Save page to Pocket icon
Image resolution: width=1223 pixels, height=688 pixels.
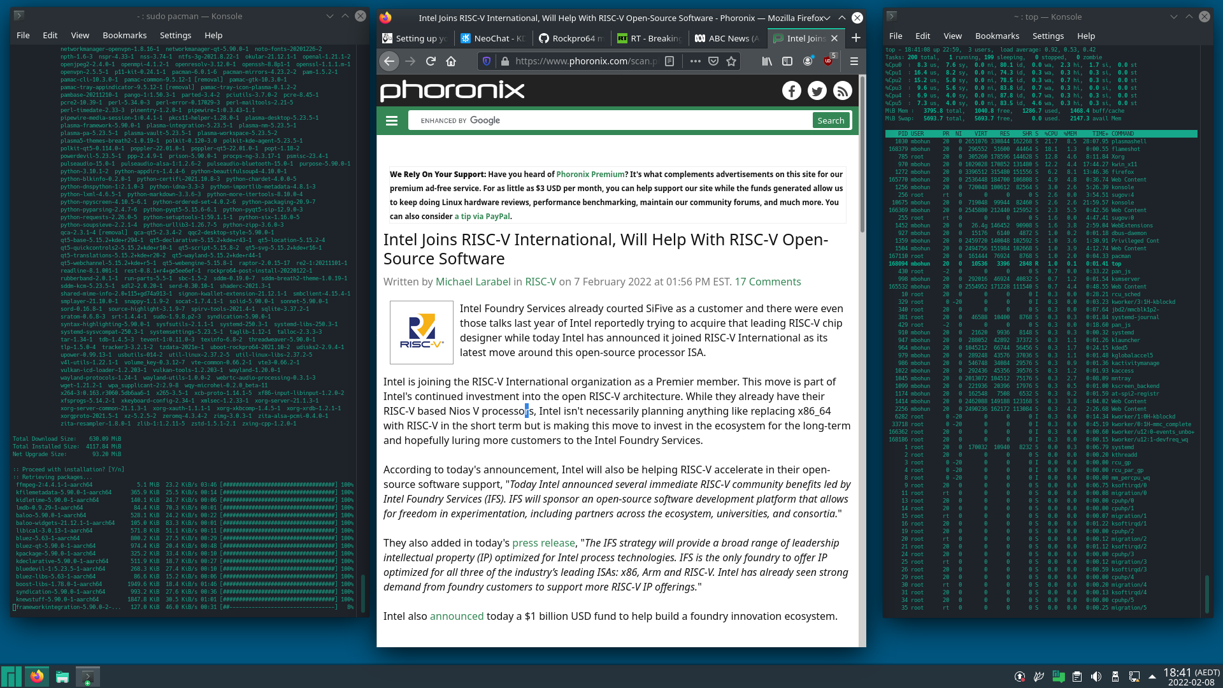coord(713,61)
